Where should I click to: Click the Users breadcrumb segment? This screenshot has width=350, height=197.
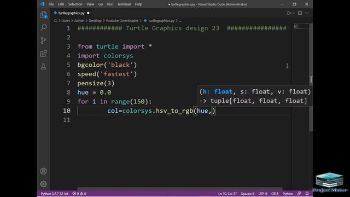66,21
